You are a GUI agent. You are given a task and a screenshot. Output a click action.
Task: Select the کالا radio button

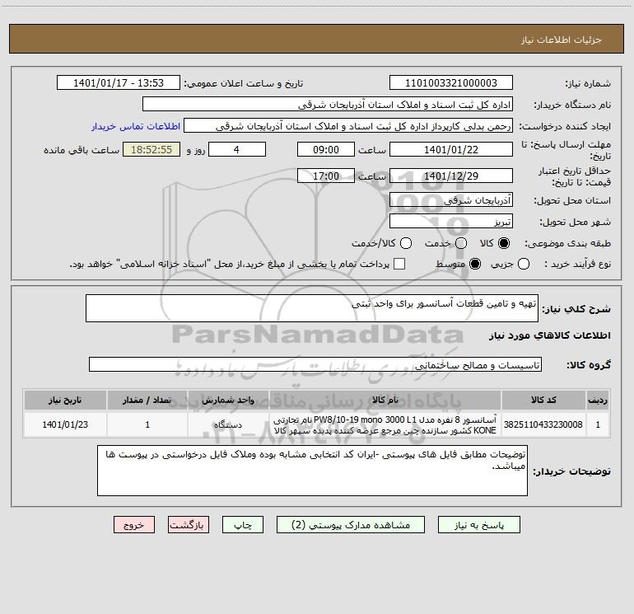tap(504, 243)
